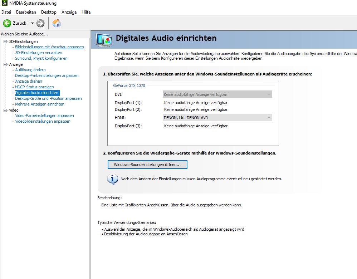
Task: Collapse the Video tree node
Action: (x=5, y=110)
